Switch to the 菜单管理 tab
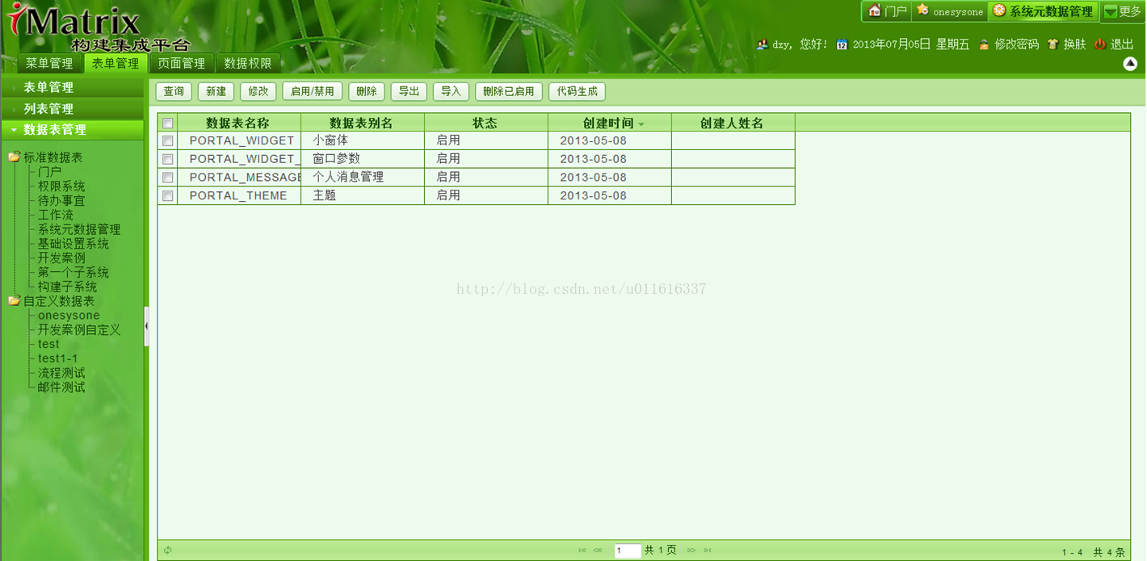The height and width of the screenshot is (561, 1147). point(49,63)
